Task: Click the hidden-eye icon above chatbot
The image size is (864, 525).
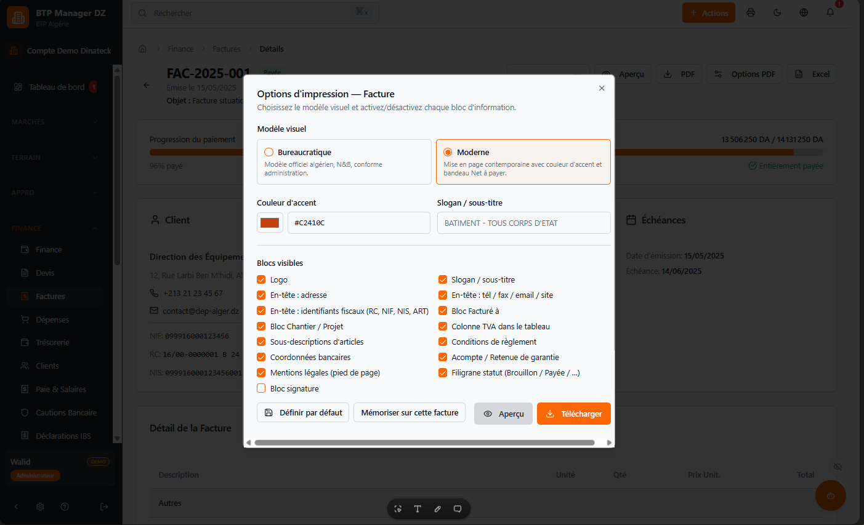Action: coord(837,467)
